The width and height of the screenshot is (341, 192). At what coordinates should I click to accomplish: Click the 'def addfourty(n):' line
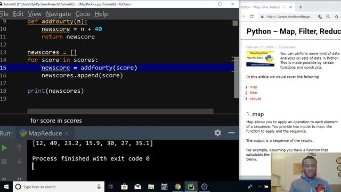tap(57, 21)
